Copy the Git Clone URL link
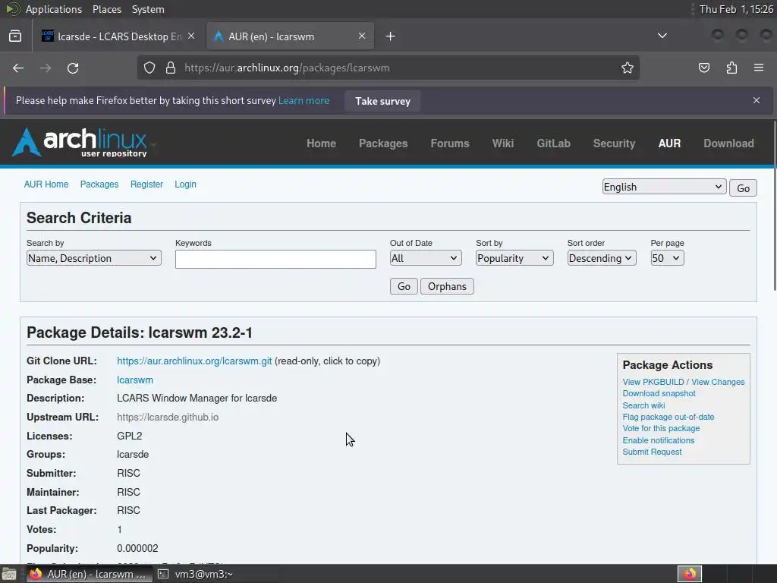The image size is (777, 583). click(x=194, y=361)
